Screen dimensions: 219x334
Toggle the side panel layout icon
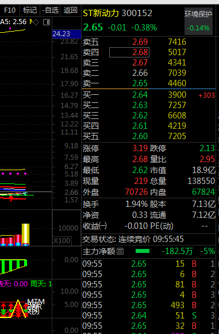(47, 22)
